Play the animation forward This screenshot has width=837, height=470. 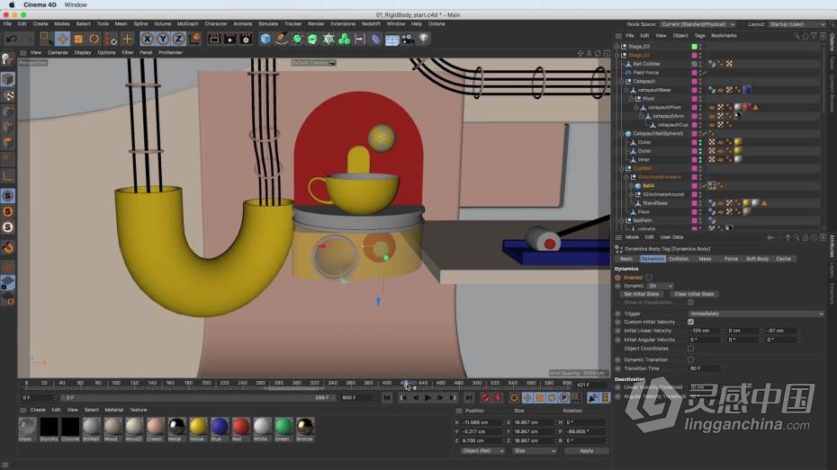tap(427, 398)
